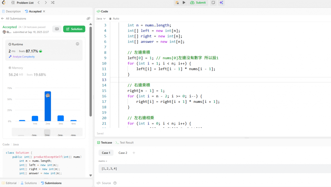Viewport: 331px width, 187px height.
Task: Close the Accepted tab
Action: click(44, 11)
